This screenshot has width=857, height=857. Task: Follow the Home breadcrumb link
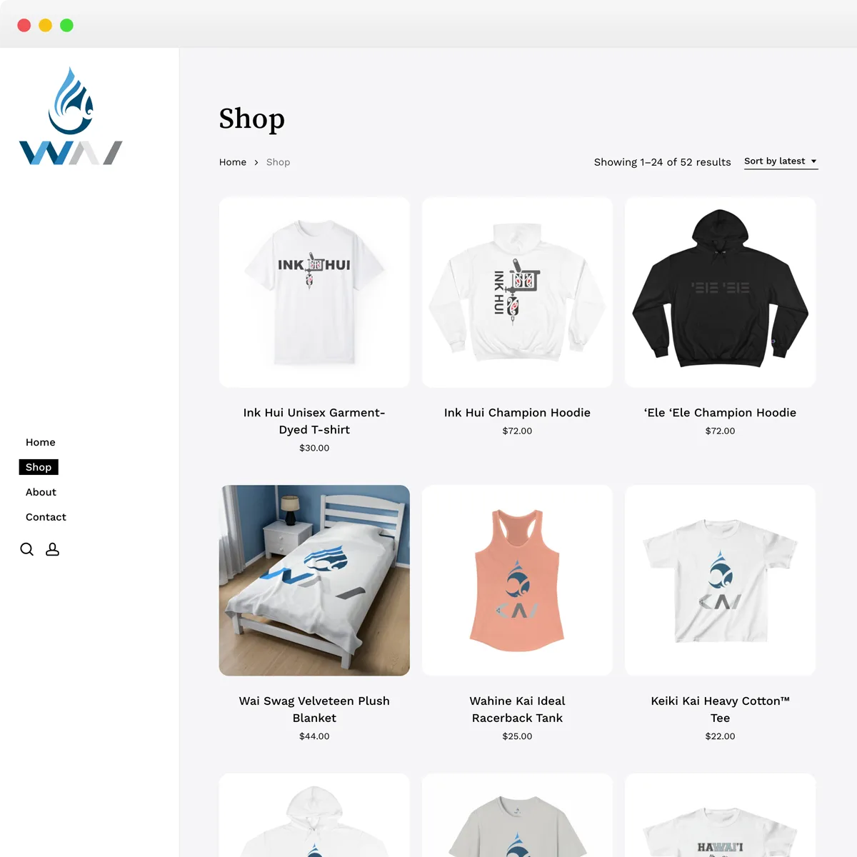[x=233, y=162]
